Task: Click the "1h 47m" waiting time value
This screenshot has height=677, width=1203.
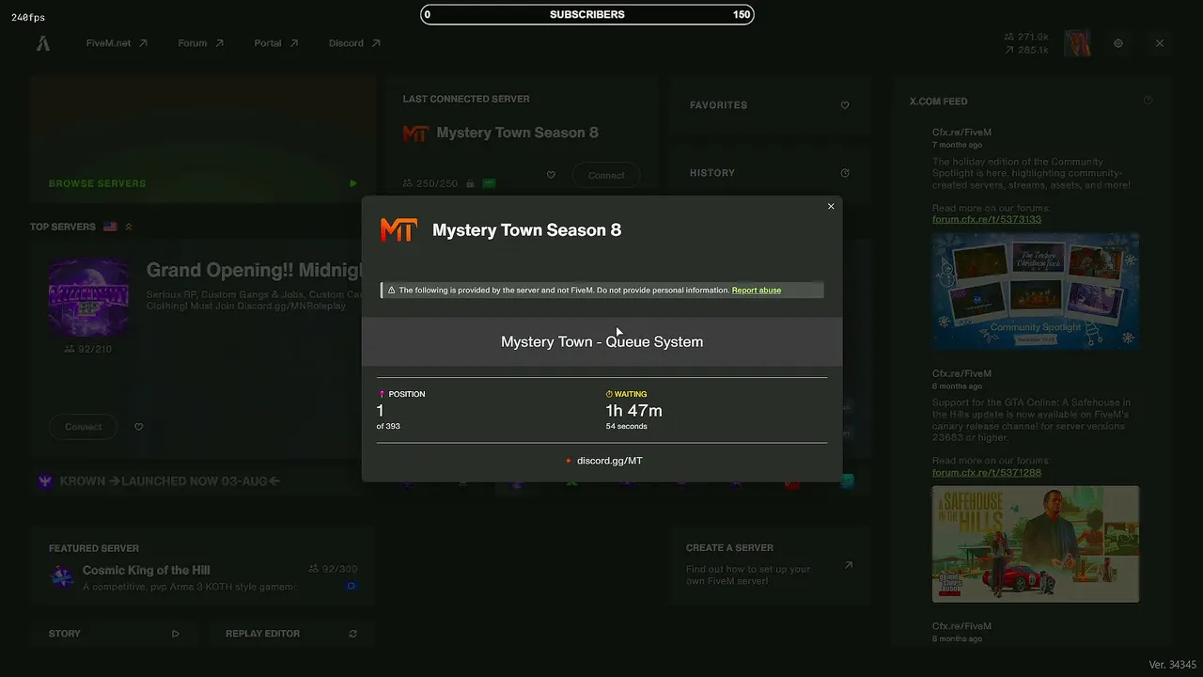Action: 633,411
